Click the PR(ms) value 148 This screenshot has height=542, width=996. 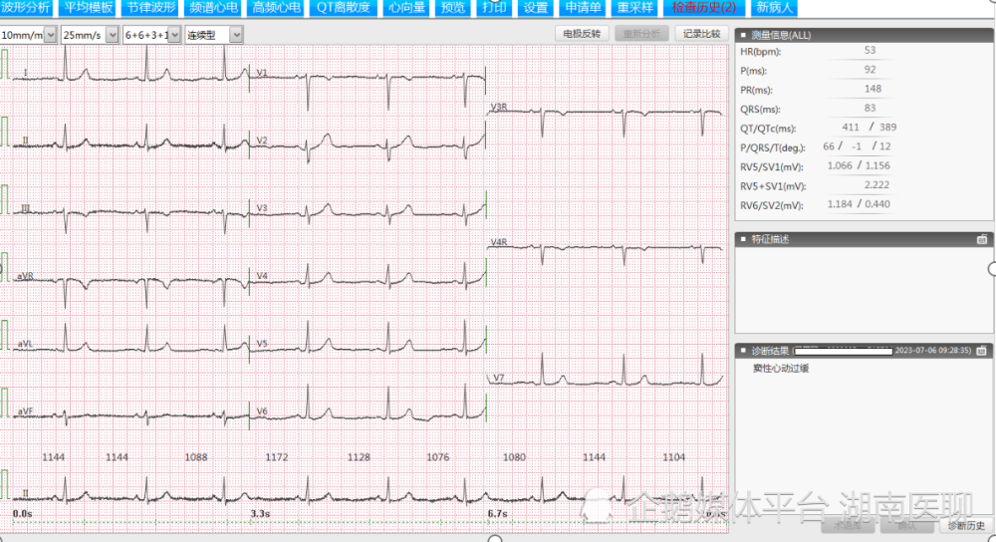[872, 89]
